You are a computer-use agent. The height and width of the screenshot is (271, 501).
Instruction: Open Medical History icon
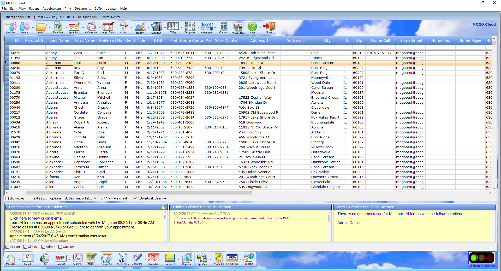click(123, 259)
